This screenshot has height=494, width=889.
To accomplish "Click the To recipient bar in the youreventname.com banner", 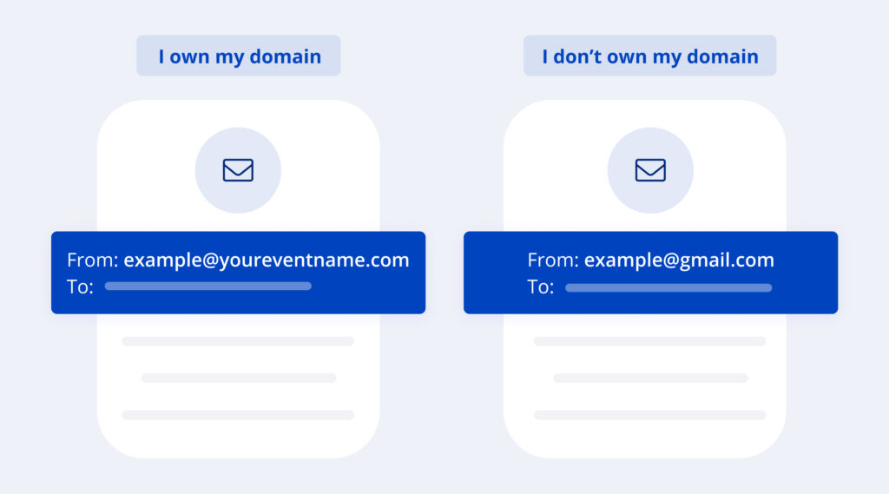I will [207, 286].
